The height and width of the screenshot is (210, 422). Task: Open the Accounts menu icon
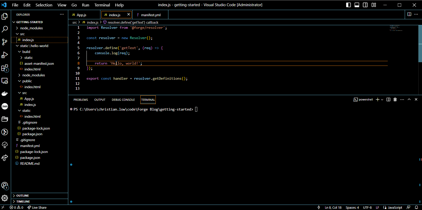point(5,185)
